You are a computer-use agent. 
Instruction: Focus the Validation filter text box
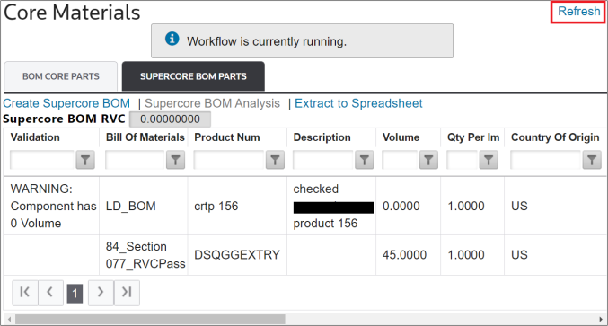click(42, 160)
